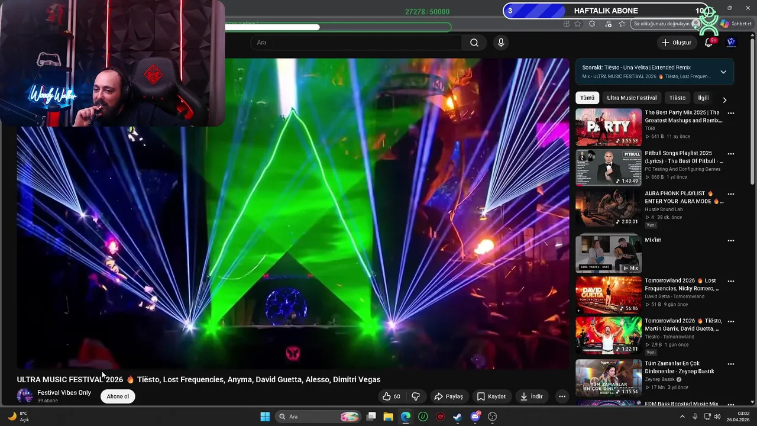Click "EDM Bass Boosted Music Mix" video title
The height and width of the screenshot is (426, 757).
point(682,404)
